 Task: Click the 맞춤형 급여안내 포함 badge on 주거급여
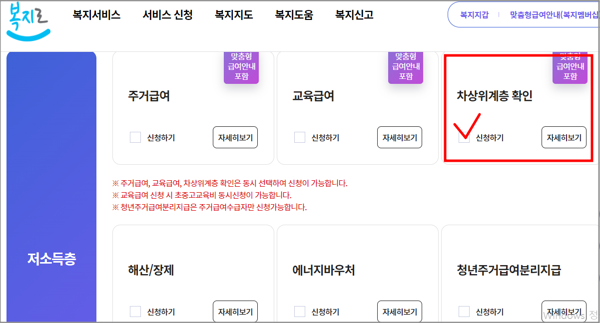click(x=241, y=67)
